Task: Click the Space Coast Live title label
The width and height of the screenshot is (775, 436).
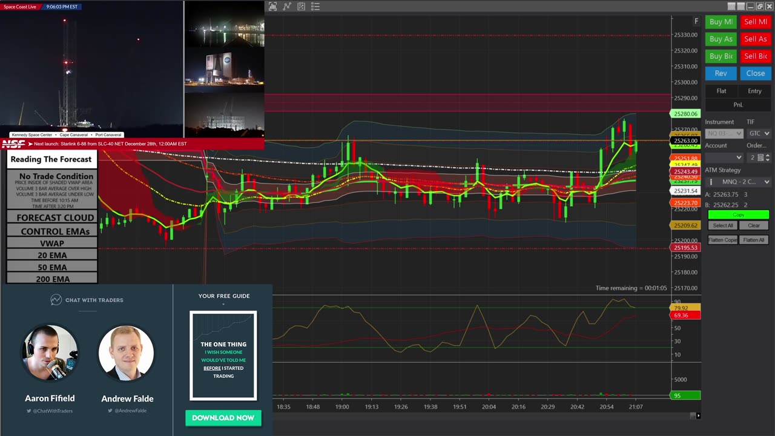Action: [x=20, y=7]
